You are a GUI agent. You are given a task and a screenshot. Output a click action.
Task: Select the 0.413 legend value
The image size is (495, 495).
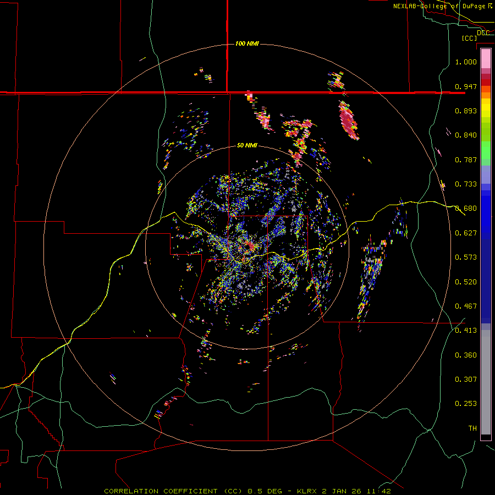(466, 331)
